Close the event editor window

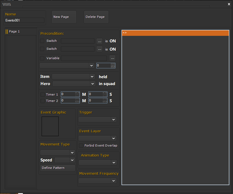tap(229, 4)
